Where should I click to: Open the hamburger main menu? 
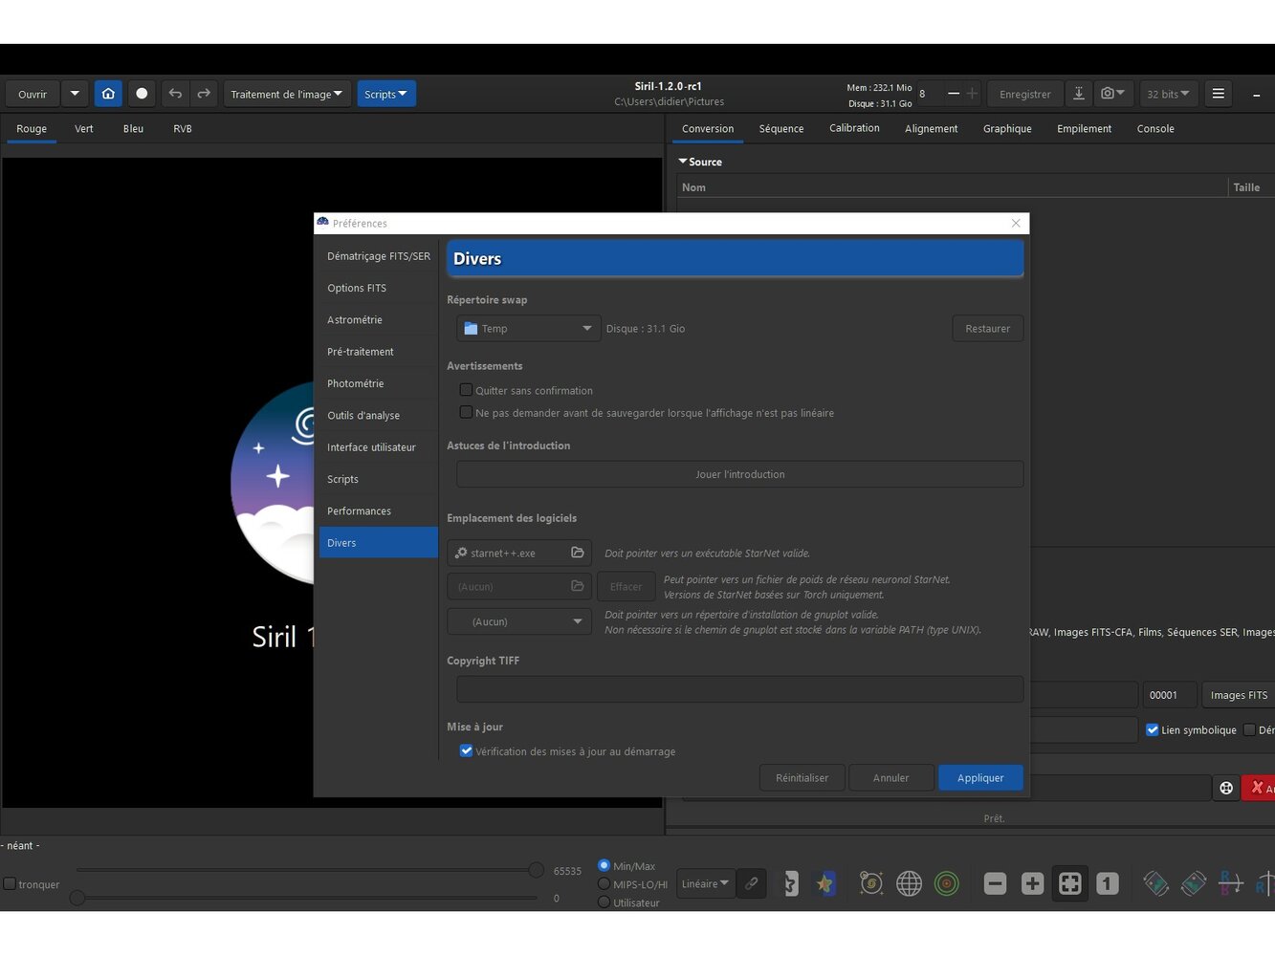tap(1218, 94)
